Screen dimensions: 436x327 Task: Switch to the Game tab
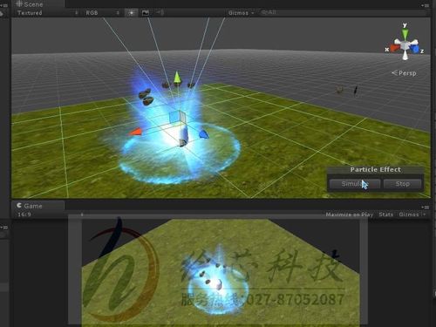click(x=37, y=206)
